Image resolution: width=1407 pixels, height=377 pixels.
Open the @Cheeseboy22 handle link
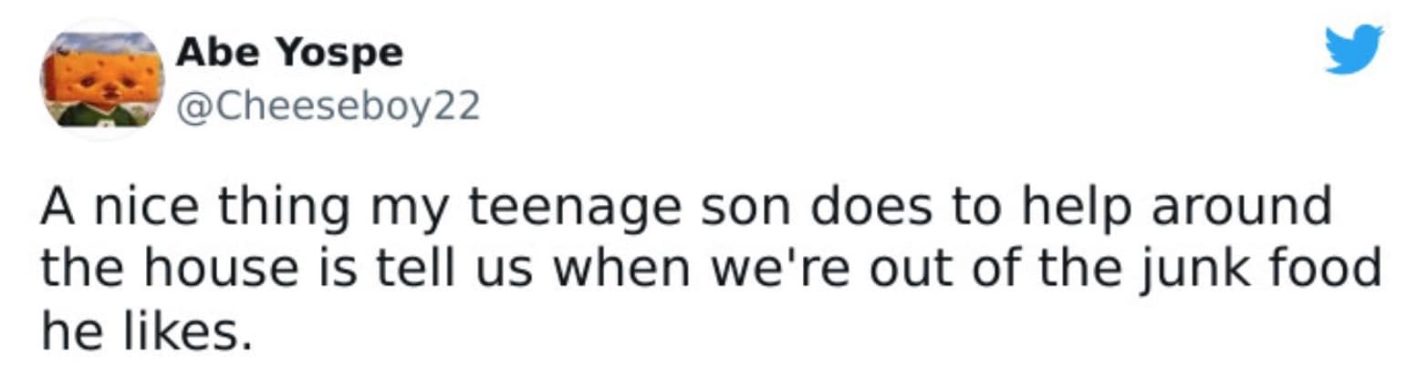pyautogui.click(x=327, y=107)
